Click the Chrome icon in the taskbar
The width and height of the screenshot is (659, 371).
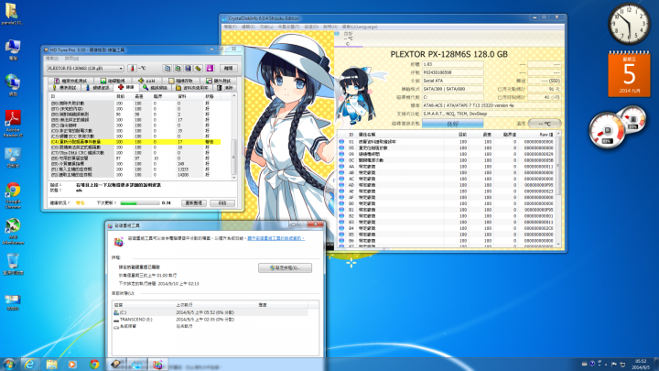point(94,364)
